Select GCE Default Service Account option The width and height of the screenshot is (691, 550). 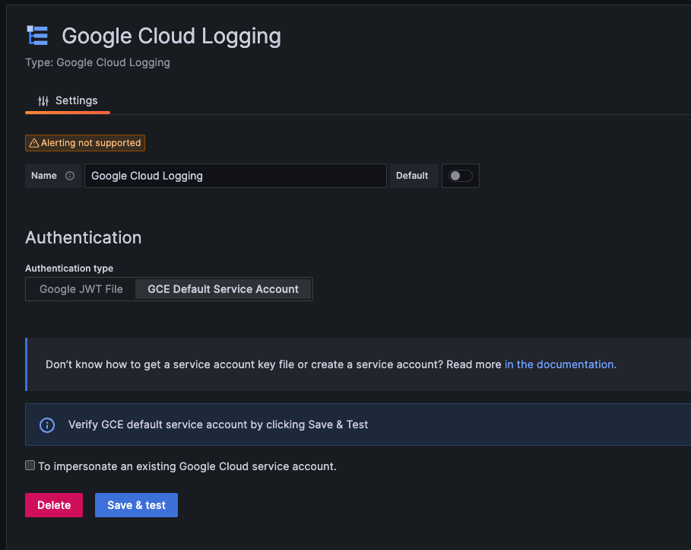coord(223,289)
